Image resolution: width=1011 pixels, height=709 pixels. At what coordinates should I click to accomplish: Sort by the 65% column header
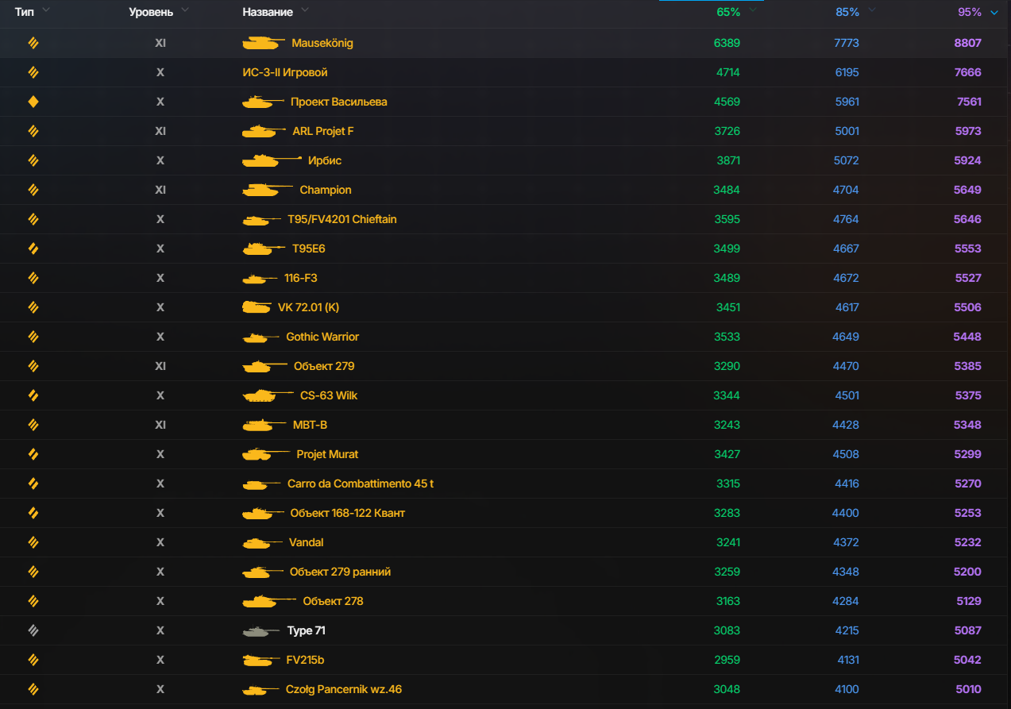click(728, 12)
